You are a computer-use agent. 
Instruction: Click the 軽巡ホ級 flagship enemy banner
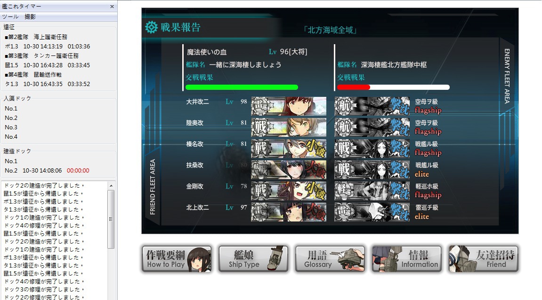(372, 190)
